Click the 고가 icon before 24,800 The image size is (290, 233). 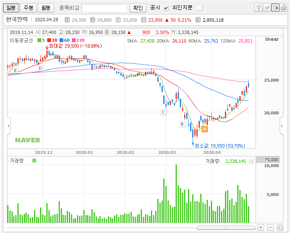(x=93, y=20)
